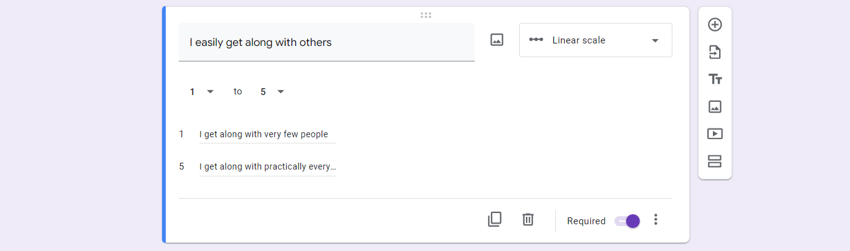Disable the Required toggle switch
Image resolution: width=850 pixels, height=251 pixels.
click(x=627, y=221)
